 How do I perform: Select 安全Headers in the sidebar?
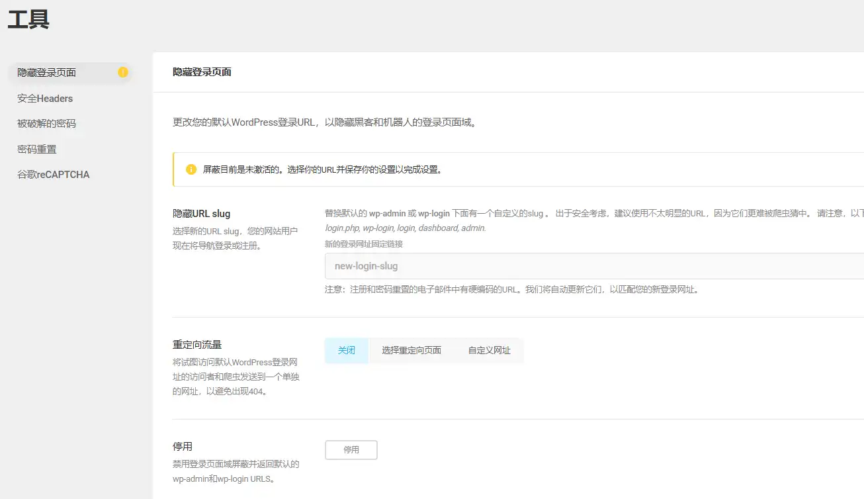pos(44,98)
